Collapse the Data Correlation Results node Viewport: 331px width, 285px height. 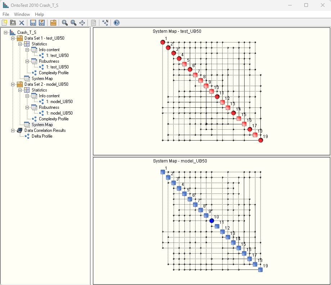click(13, 130)
